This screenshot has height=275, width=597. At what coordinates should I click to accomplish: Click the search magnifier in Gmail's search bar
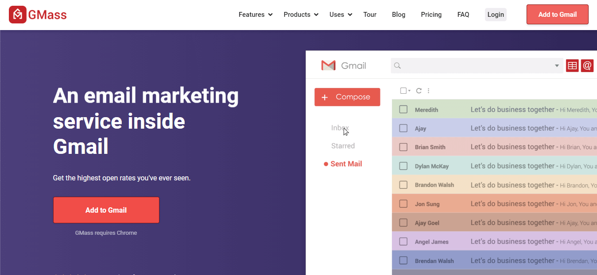click(397, 65)
